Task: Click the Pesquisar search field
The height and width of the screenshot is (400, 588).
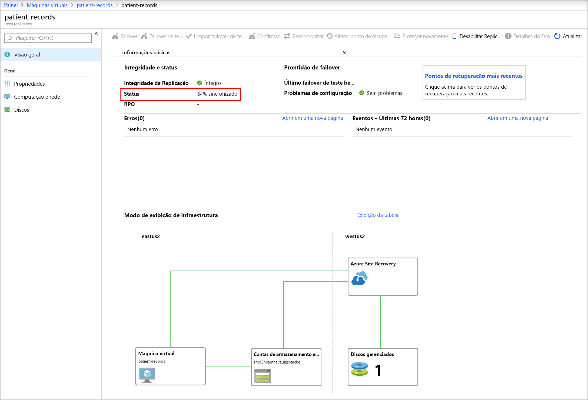Action: point(48,38)
